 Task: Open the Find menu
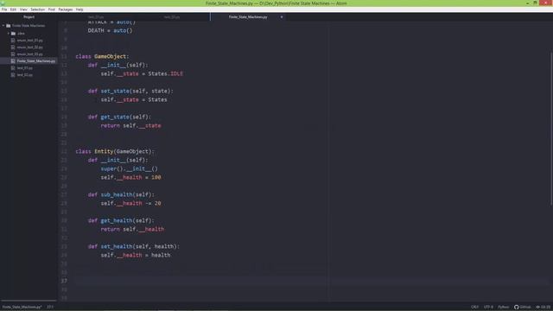52,10
